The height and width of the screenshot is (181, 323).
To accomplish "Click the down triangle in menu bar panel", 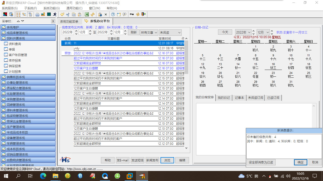I will (23, 21).
